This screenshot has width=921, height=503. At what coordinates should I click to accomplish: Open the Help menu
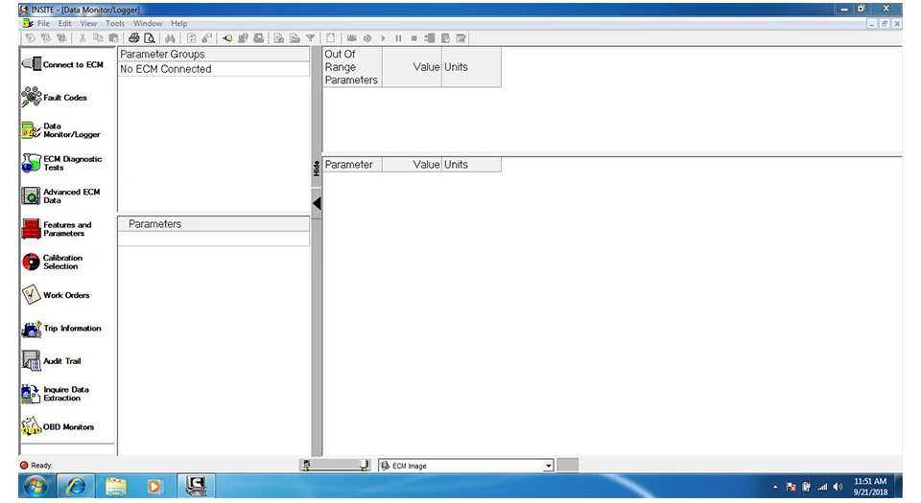tap(179, 23)
